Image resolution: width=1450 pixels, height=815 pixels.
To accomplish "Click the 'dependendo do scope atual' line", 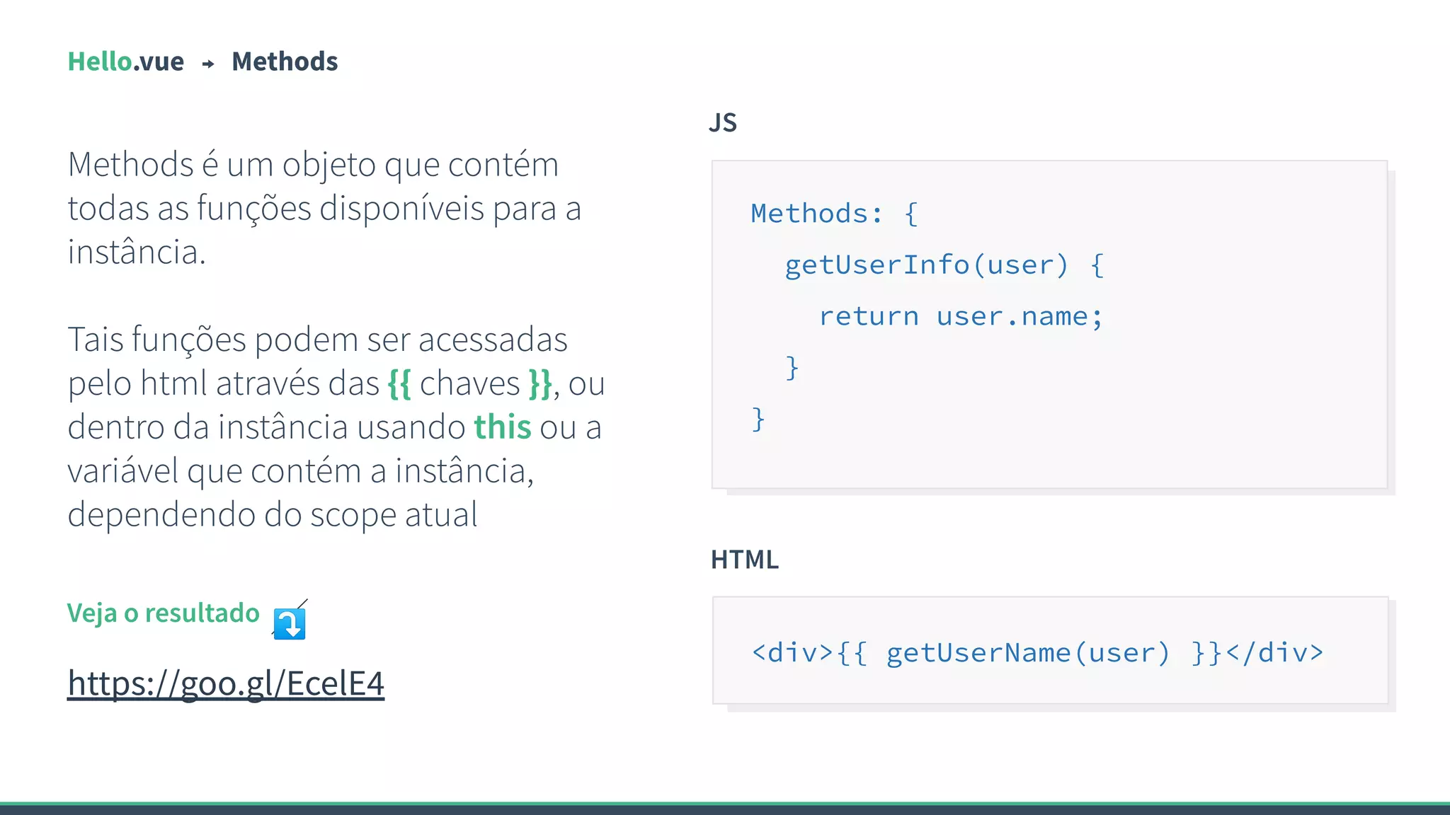I will pos(273,515).
